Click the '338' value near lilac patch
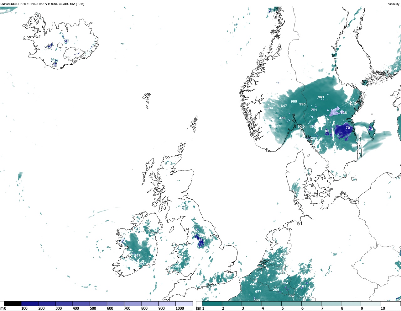Image resolution: width=401 pixels, height=311 pixels. tap(344, 113)
